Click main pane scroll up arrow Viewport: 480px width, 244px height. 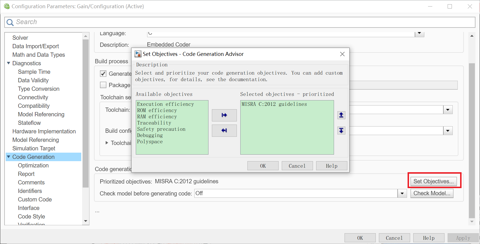tap(472, 36)
